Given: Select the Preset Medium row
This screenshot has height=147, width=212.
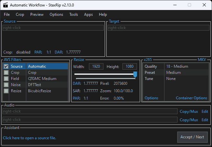Looking at the screenshot, I should click(176, 73).
